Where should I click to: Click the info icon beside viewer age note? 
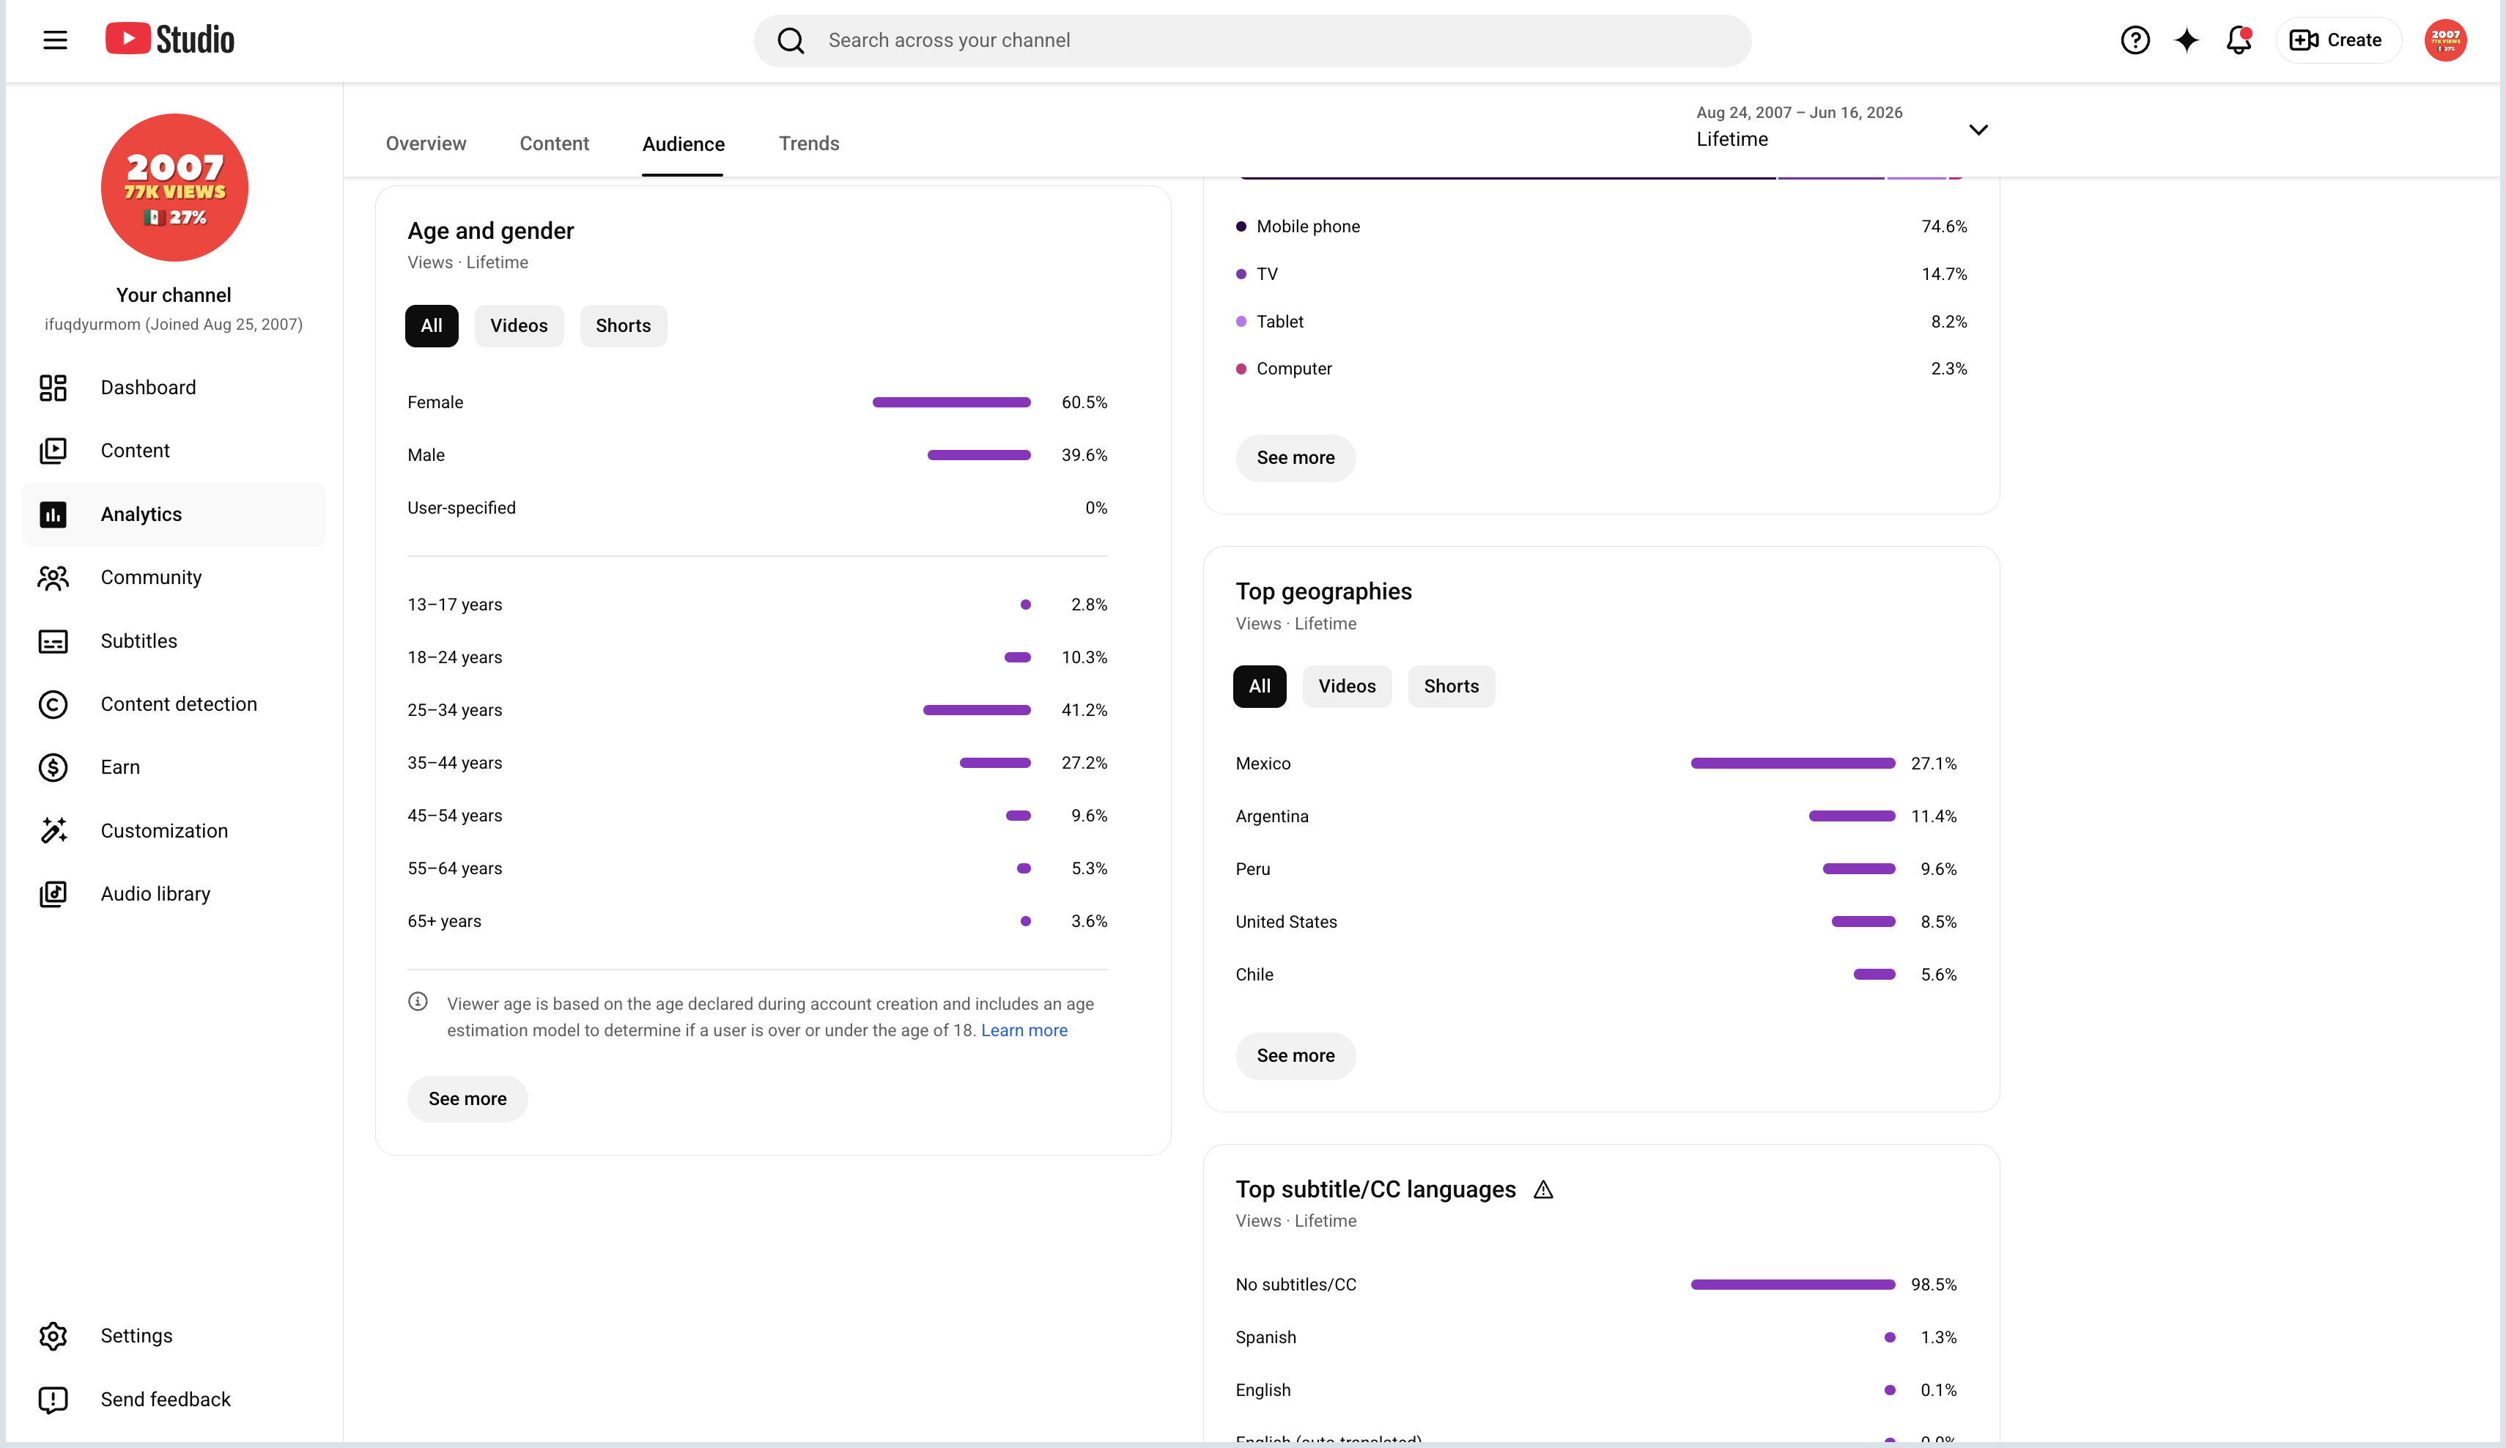tap(418, 1002)
